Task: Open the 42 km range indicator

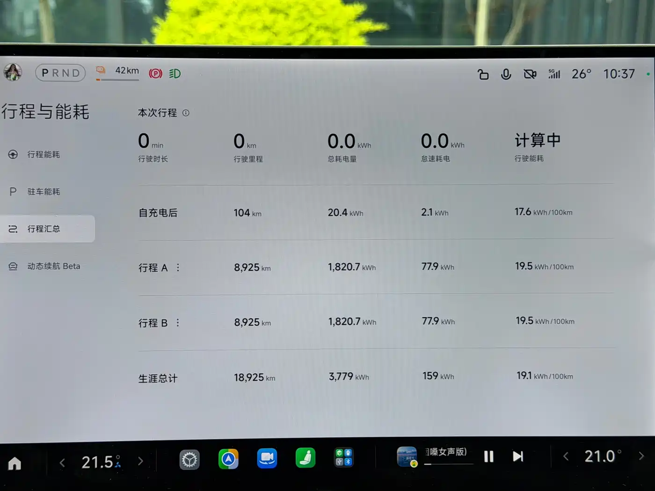Action: point(117,73)
